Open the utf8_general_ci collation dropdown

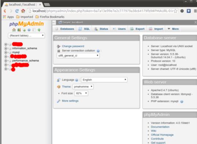(x=78, y=56)
